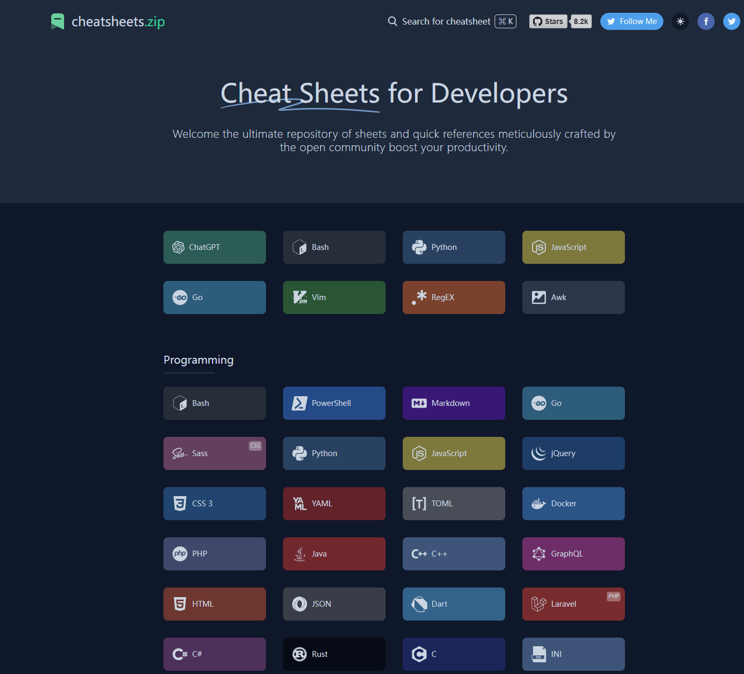This screenshot has width=744, height=674.
Task: Open the Laravel cheatsheet card
Action: point(573,604)
